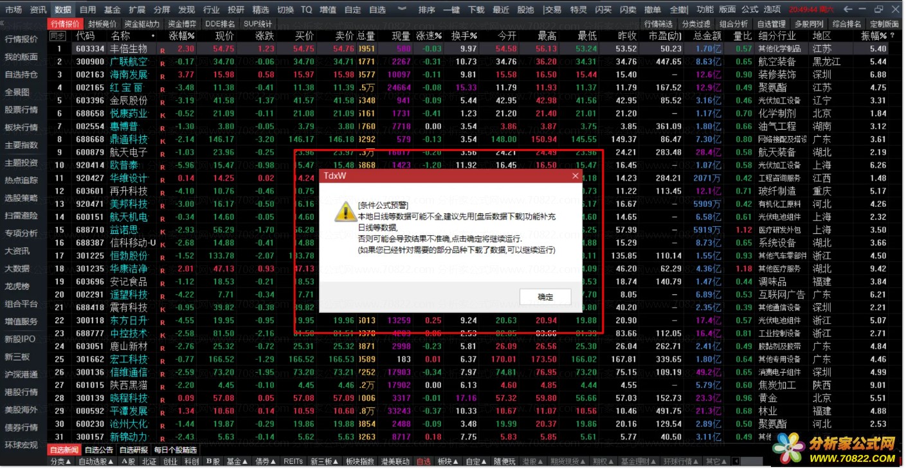Expand the 基金▲ bottom dropdown

pos(238,461)
